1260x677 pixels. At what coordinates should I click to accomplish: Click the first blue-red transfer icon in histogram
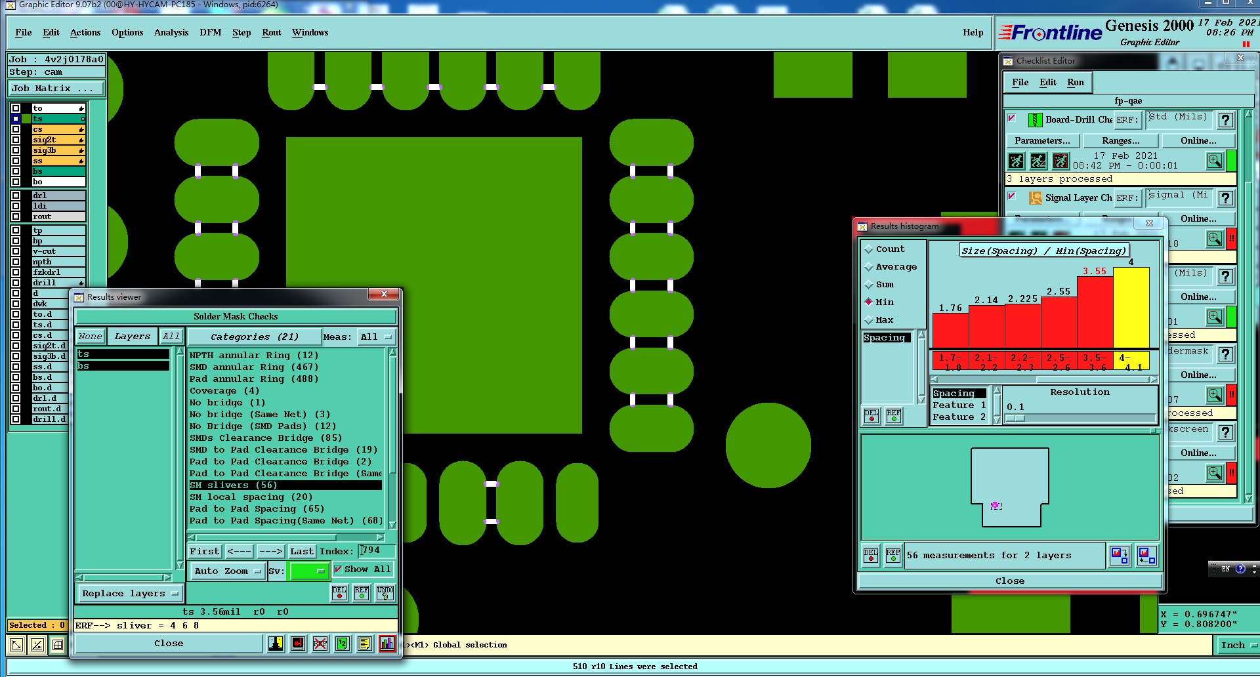click(1120, 556)
